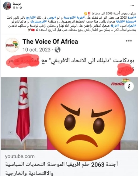This screenshot has width=139, height=176.
Task: Open the 10 oct. 2023 shared post date
Action: pyautogui.click(x=36, y=50)
